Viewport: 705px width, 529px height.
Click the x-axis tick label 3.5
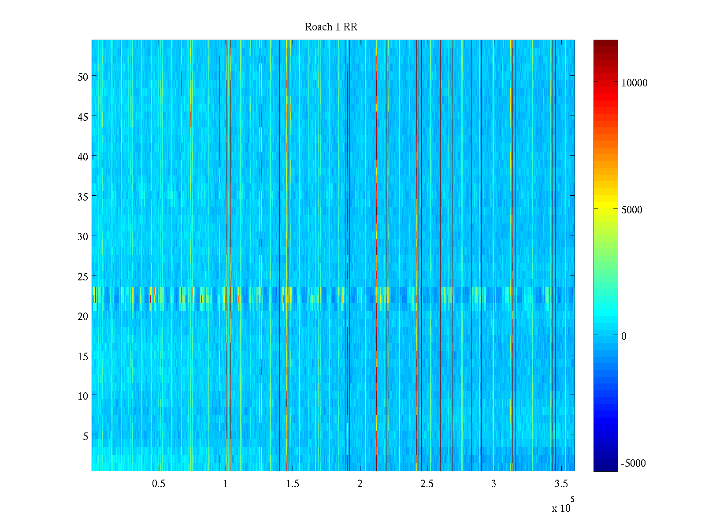pos(561,484)
